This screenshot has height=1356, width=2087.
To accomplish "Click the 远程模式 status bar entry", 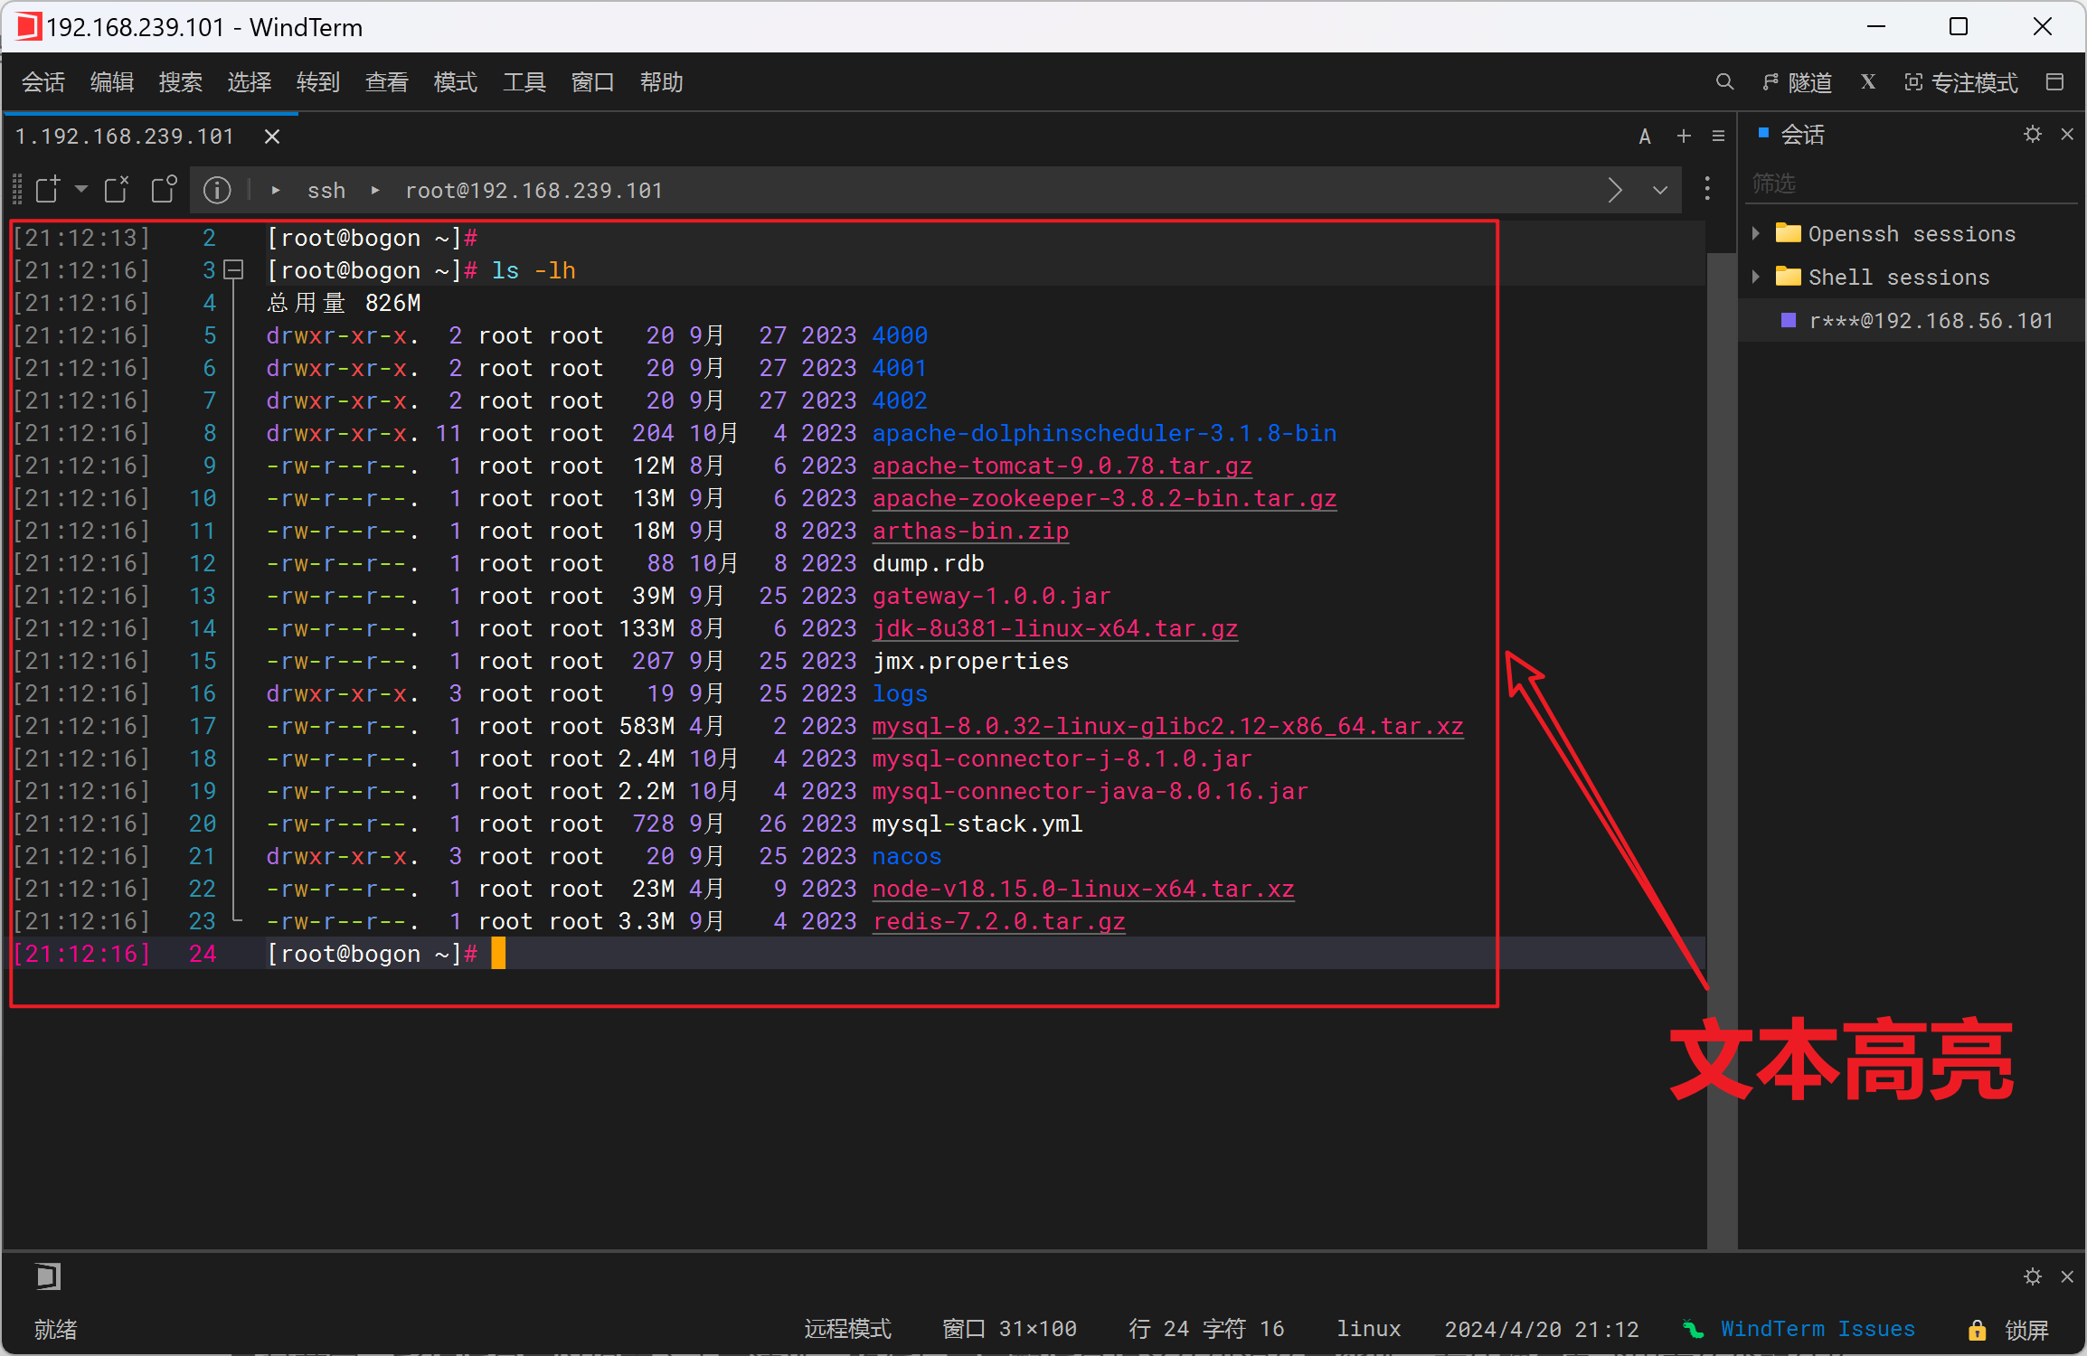I will [847, 1329].
